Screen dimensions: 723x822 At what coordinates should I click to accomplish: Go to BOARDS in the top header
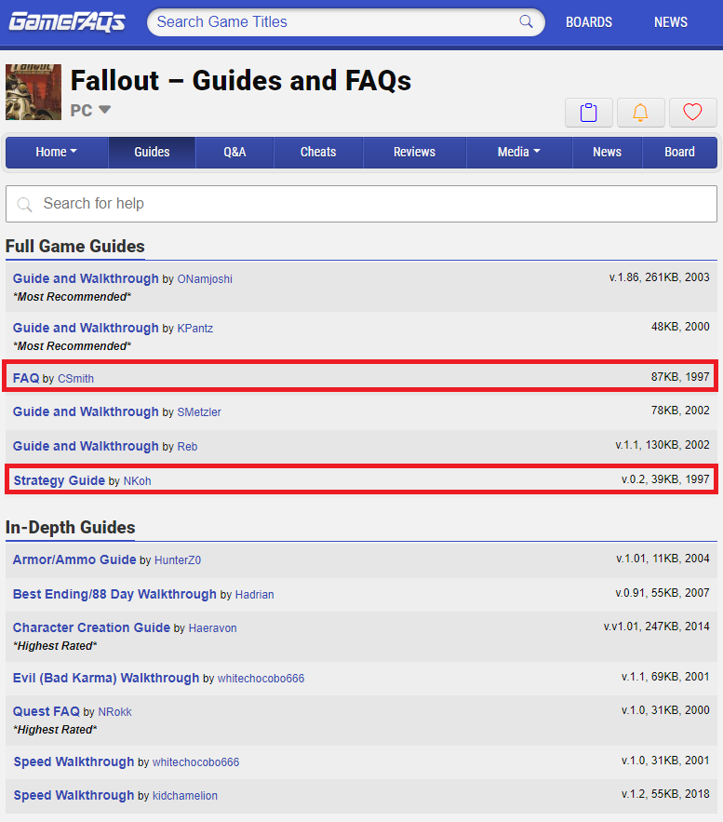click(589, 22)
